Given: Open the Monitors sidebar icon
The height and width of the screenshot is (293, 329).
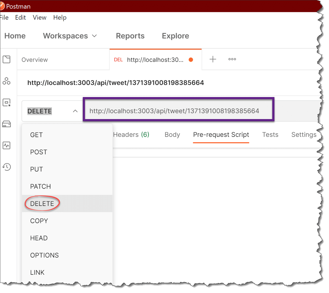Looking at the screenshot, I should click(7, 145).
